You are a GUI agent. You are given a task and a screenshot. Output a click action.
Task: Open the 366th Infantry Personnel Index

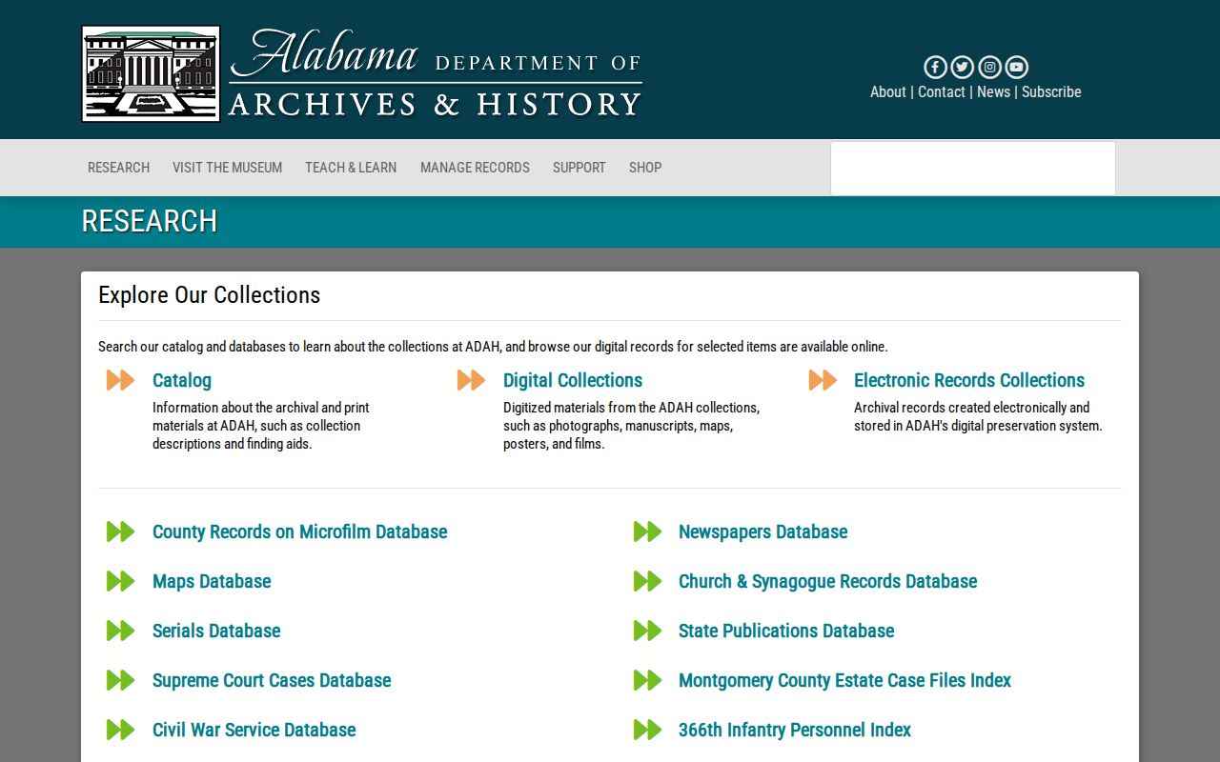pyautogui.click(x=795, y=730)
